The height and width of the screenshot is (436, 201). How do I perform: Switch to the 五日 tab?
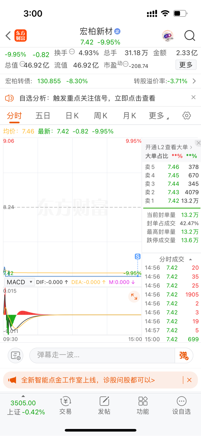[43, 116]
